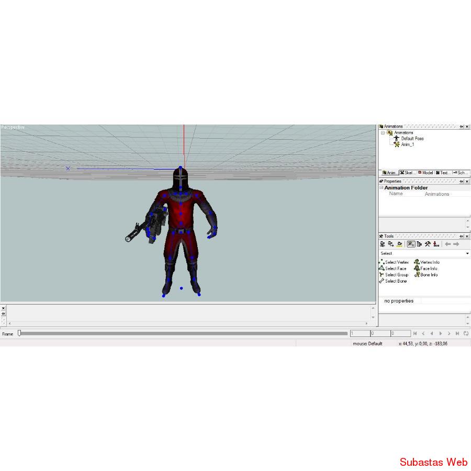Open the Bone Info tool
This screenshot has width=471, height=471.
pos(429,275)
